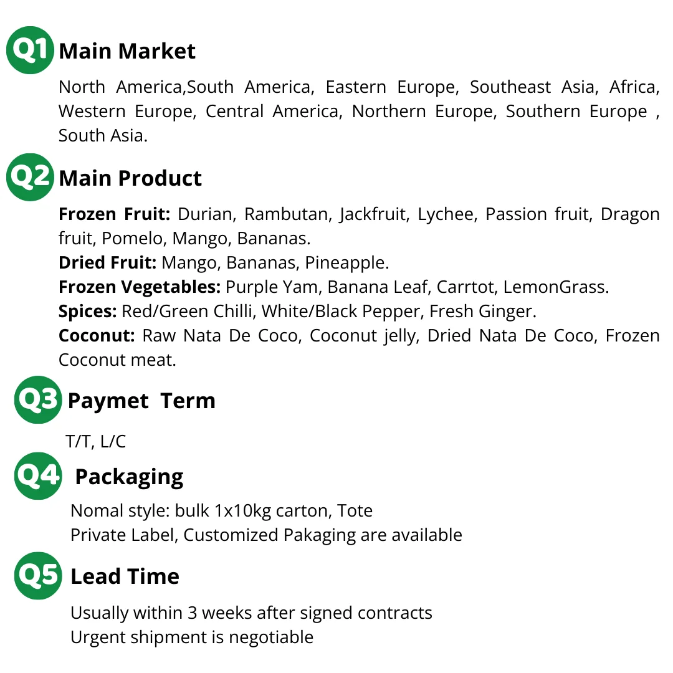This screenshot has height=673, width=673.
Task: Click the Urgent shipment is negotiable text
Action: point(192,637)
